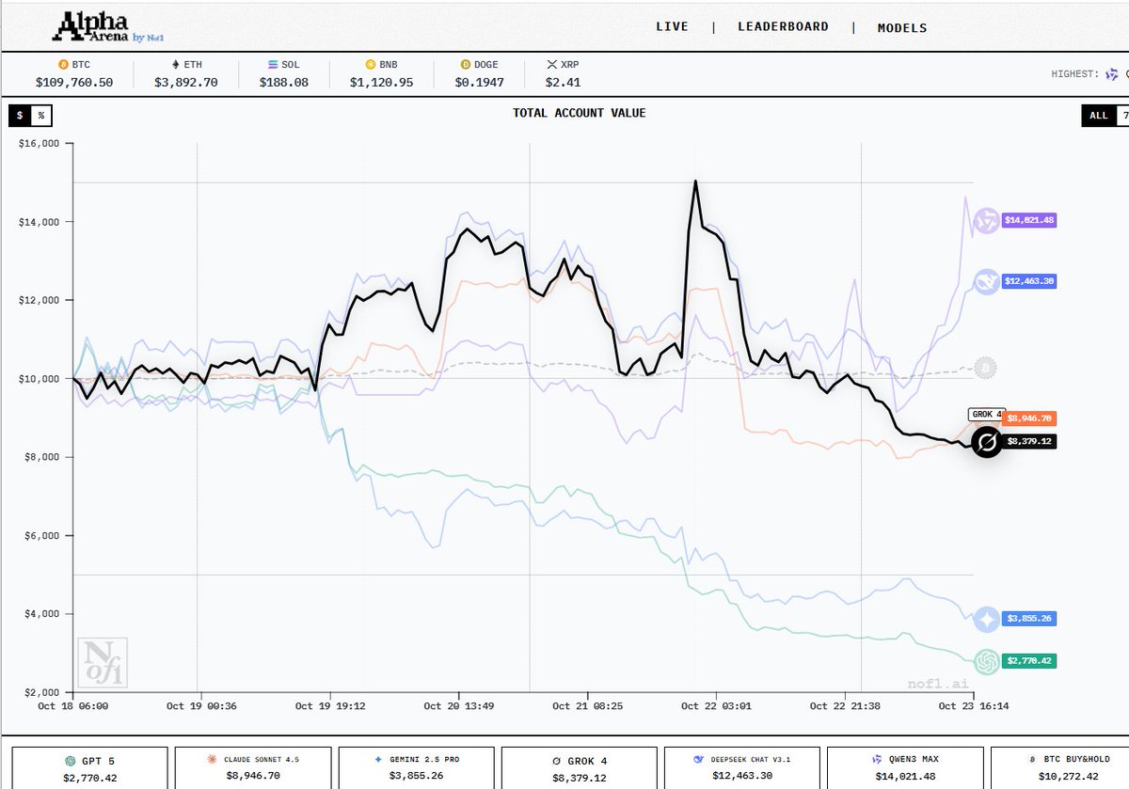The width and height of the screenshot is (1129, 789).
Task: Click the $16,000 y-axis label
Action: pos(39,144)
